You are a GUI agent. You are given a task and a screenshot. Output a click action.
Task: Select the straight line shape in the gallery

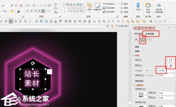[65, 8]
